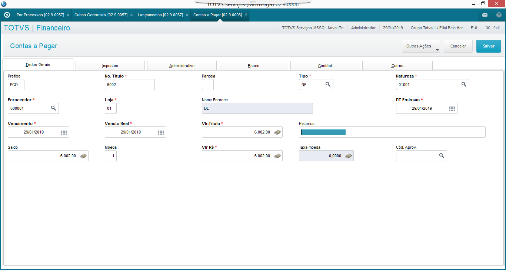506x270 pixels.
Task: Open the Natureza field search lookup
Action: 464,85
